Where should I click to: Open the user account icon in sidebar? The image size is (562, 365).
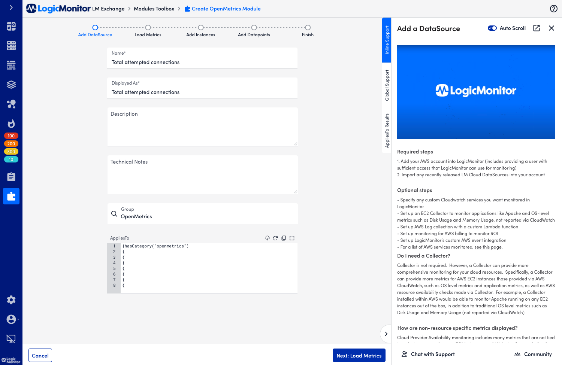click(x=11, y=319)
